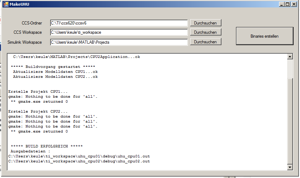Screen dimensions: 300x178
Task: Maximize the MakeUHU window
Action: coord(287,4)
